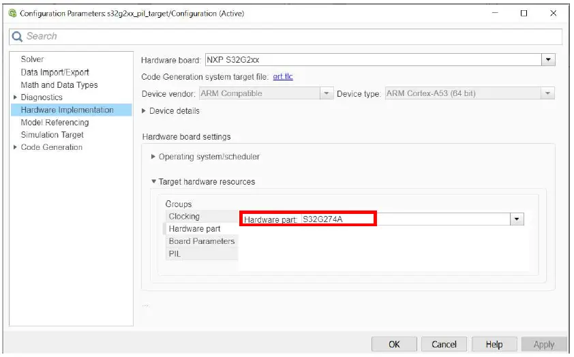This screenshot has height=357, width=574.
Task: Open the Hardware part dropdown arrow
Action: 517,219
